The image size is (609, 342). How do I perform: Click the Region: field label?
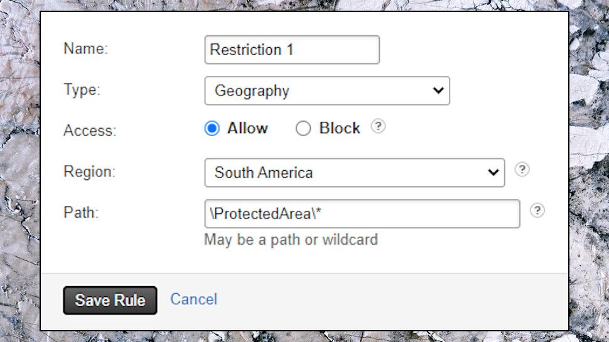[90, 171]
